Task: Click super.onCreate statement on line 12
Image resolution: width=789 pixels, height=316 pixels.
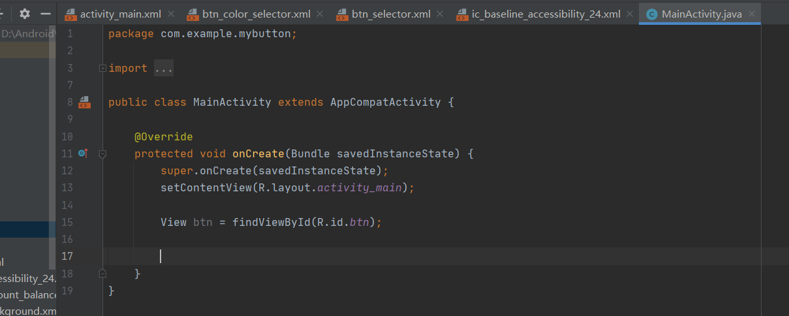Action: pos(275,170)
